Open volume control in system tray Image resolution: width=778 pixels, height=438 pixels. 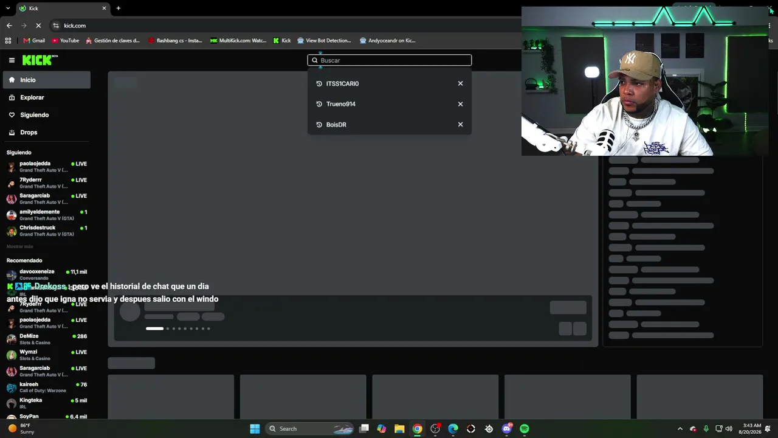(x=729, y=429)
